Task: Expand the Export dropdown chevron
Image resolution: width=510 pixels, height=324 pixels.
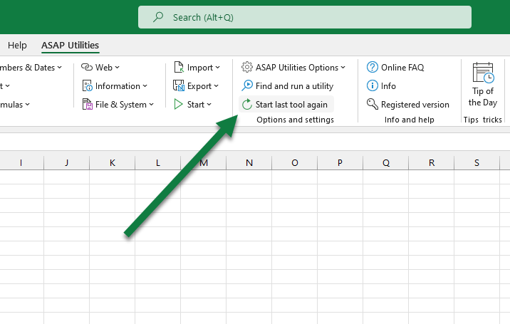Action: point(217,86)
